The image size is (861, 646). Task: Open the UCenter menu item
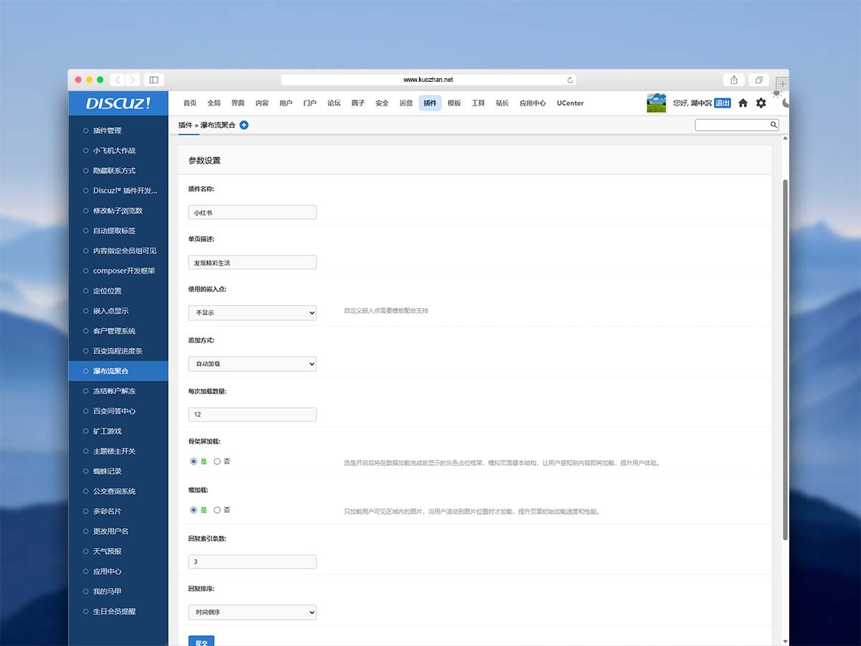click(x=570, y=103)
